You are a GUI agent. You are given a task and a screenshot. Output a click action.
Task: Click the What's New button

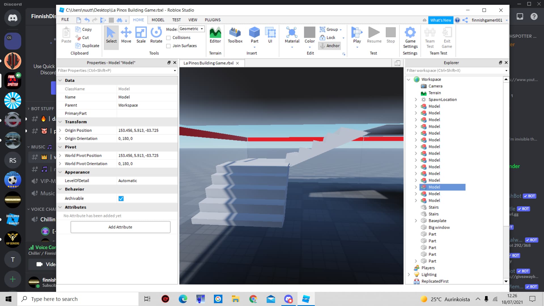[x=441, y=20]
